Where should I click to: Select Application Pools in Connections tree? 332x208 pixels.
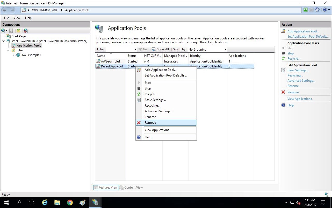[x=29, y=46]
